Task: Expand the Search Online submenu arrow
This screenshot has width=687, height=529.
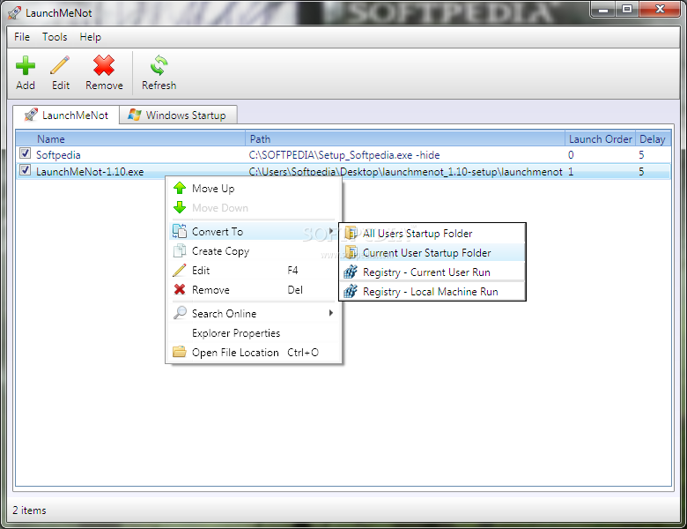Action: pos(331,313)
